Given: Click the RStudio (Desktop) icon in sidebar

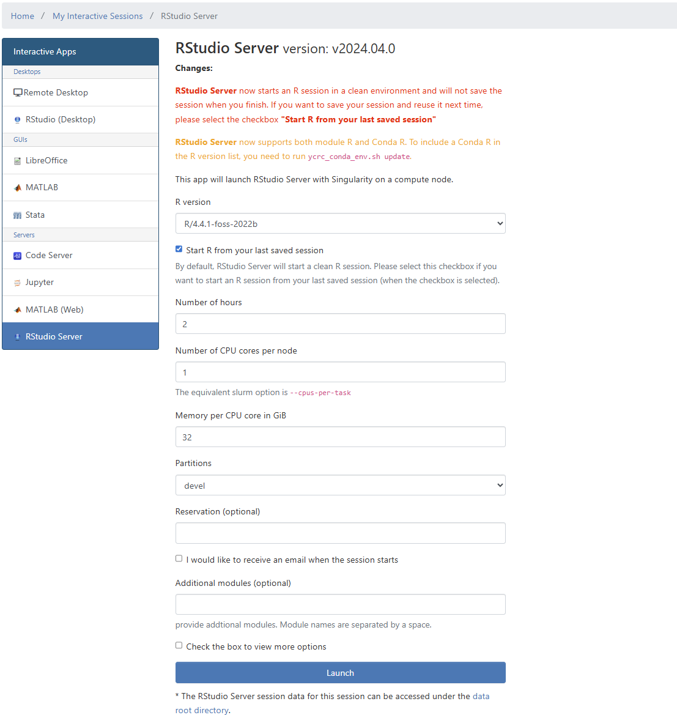Looking at the screenshot, I should (x=18, y=120).
